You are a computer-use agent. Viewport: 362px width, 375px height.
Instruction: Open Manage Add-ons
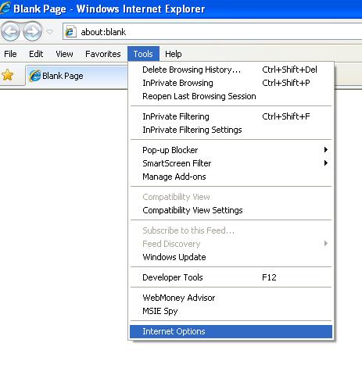pyautogui.click(x=231, y=177)
